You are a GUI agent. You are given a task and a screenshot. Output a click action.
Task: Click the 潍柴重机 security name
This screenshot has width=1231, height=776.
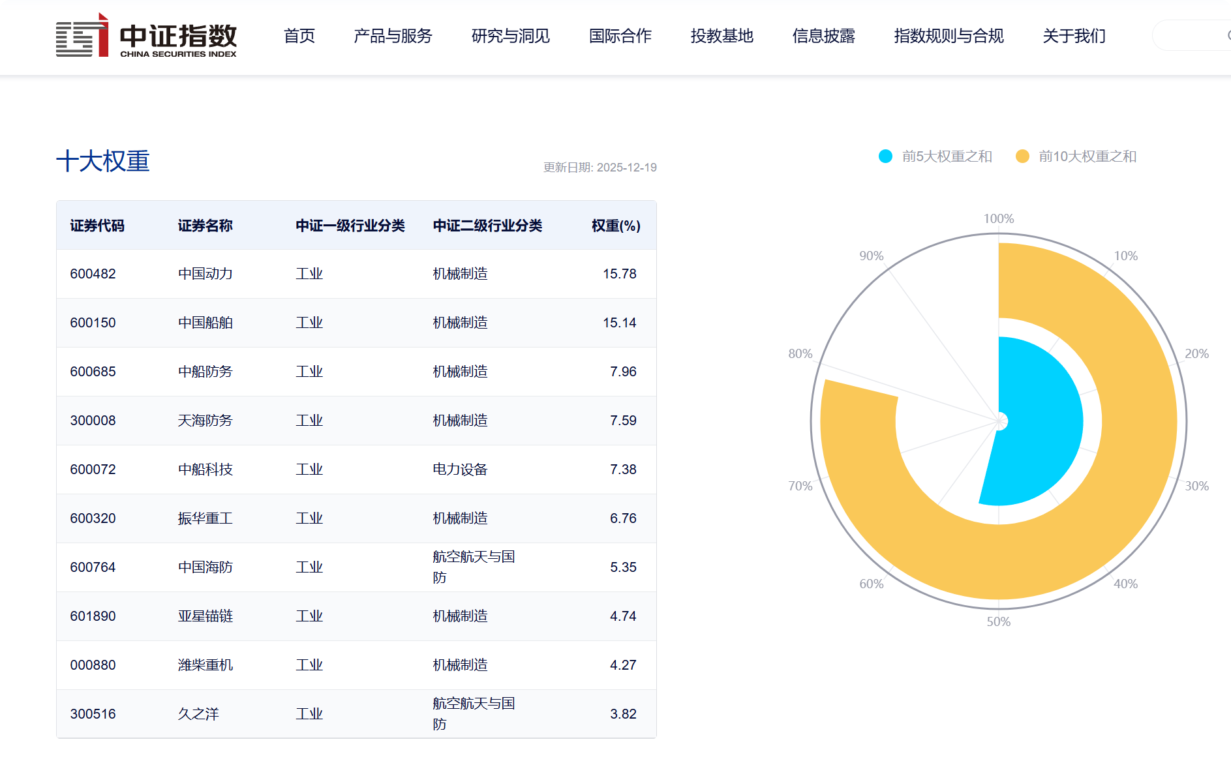point(205,665)
